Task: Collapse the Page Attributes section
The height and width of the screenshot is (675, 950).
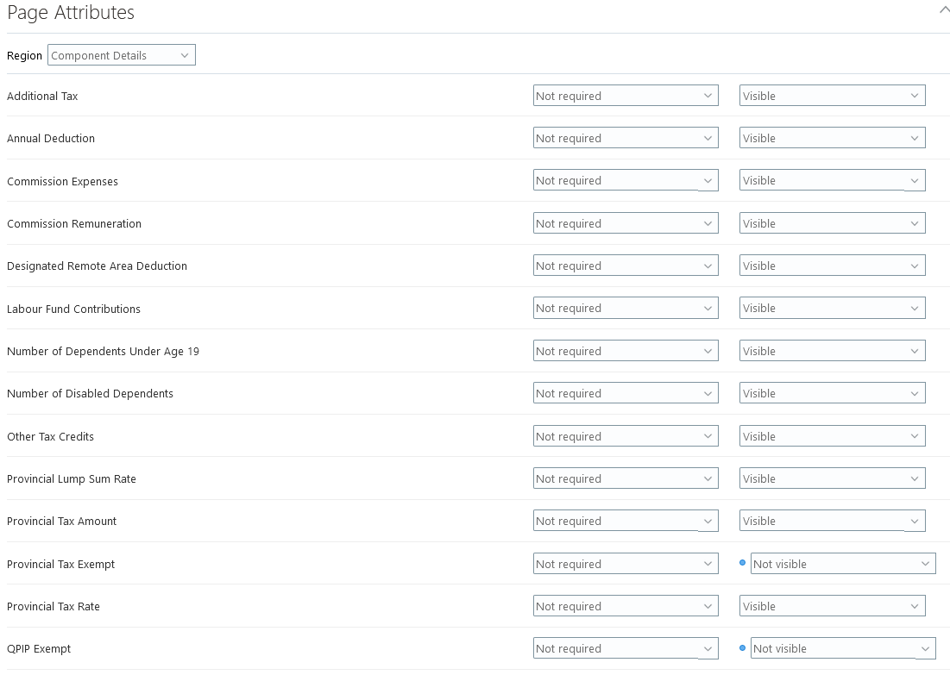Action: coord(943,9)
